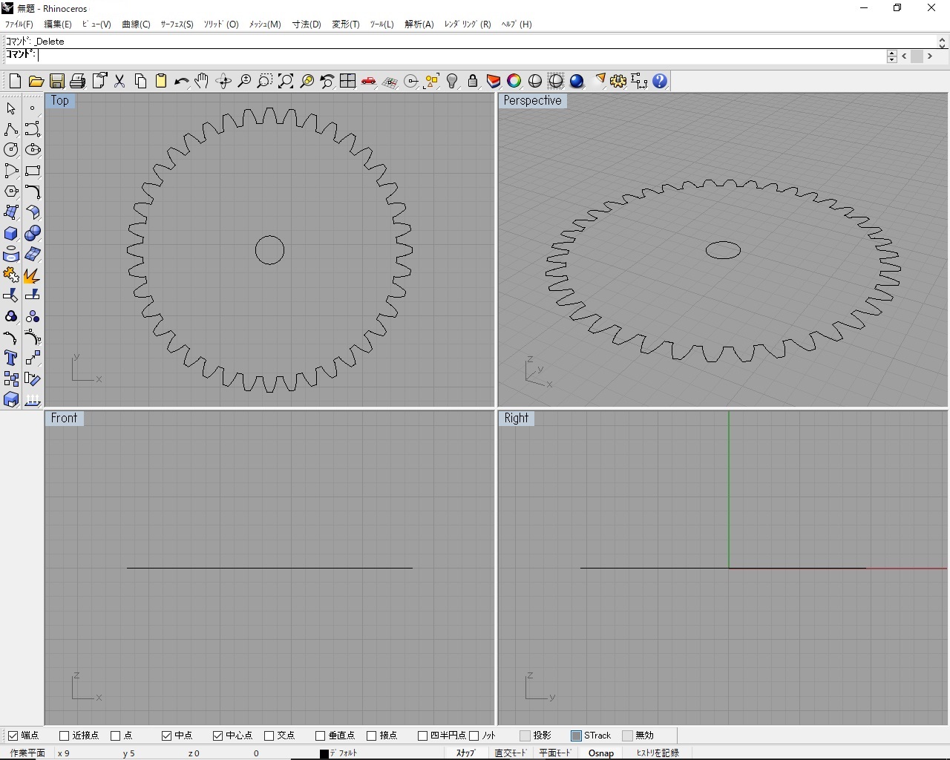950x760 pixels.
Task: Open the 編集(E) menu
Action: point(58,24)
